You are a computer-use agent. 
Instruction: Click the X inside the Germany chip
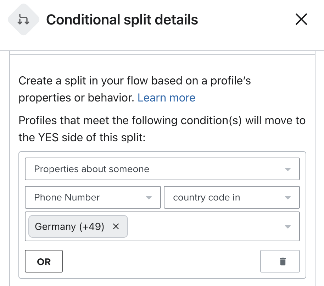coord(116,226)
